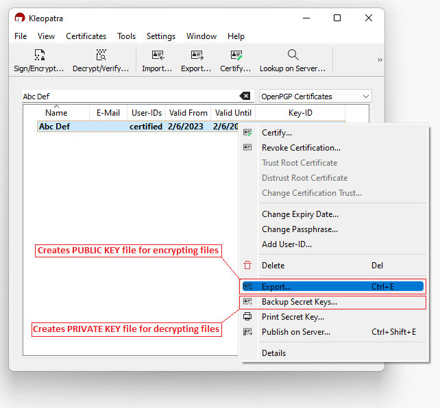
Task: Minimize the Kleopatra window
Action: [x=306, y=18]
